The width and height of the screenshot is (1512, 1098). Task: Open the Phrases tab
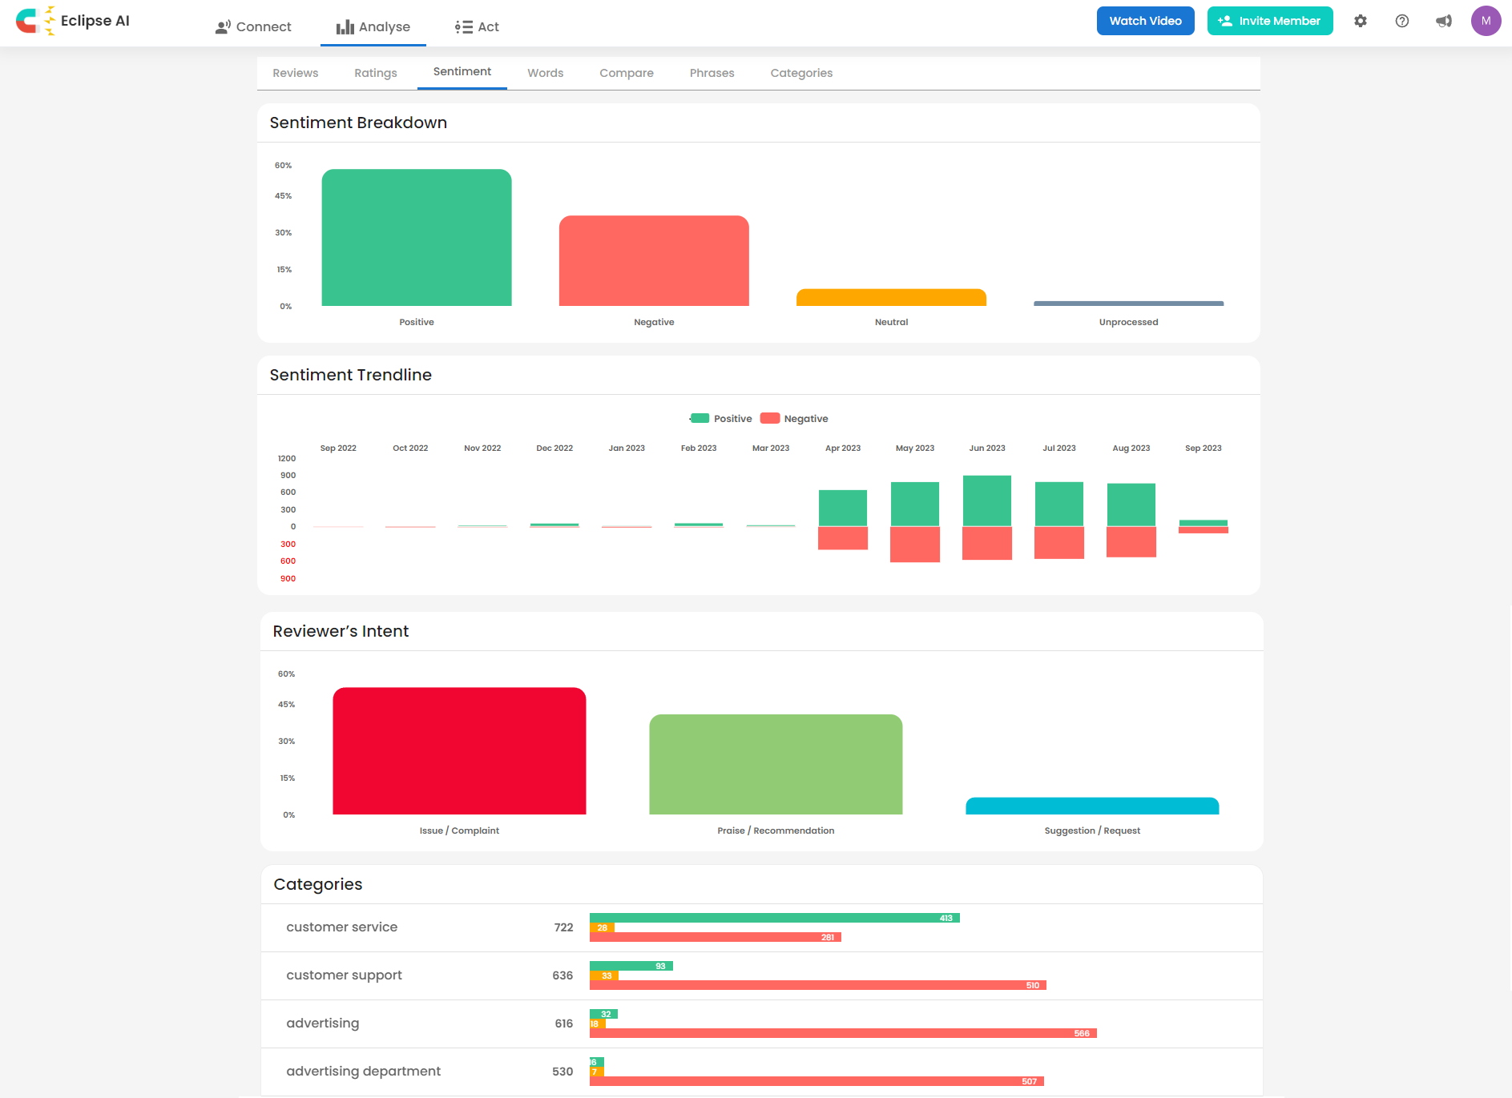tap(712, 73)
